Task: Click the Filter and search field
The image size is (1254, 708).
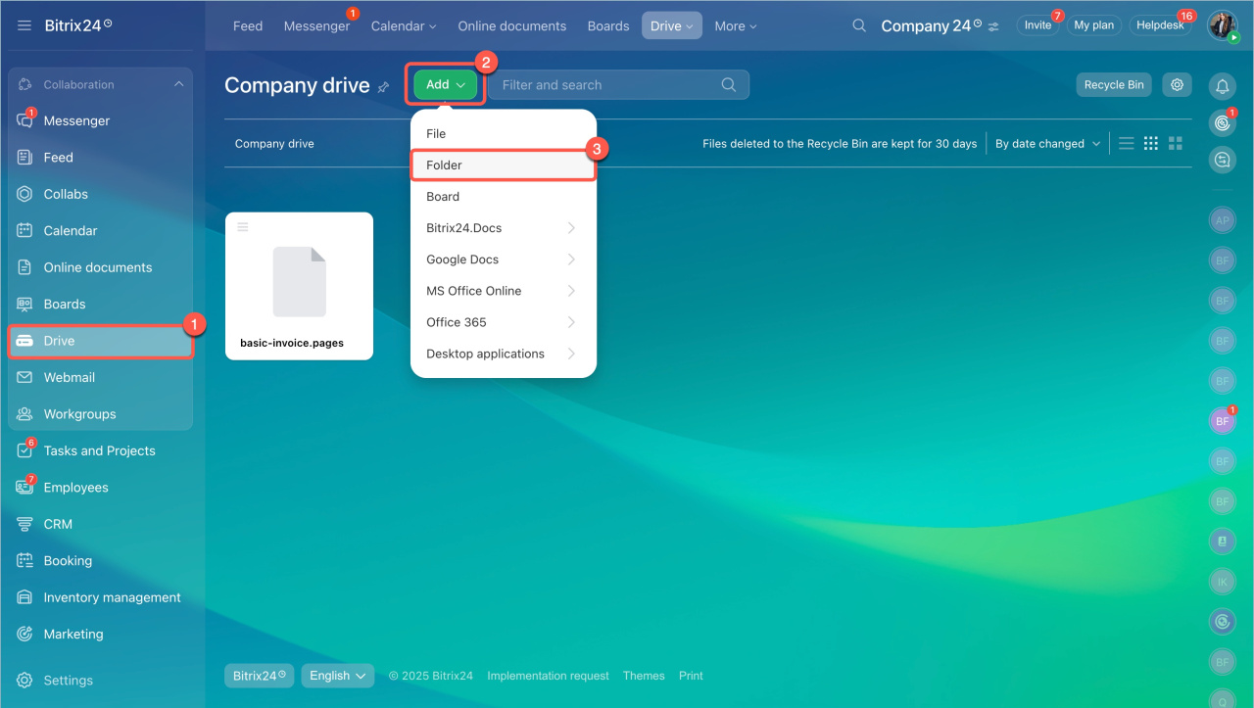Action: click(x=607, y=85)
